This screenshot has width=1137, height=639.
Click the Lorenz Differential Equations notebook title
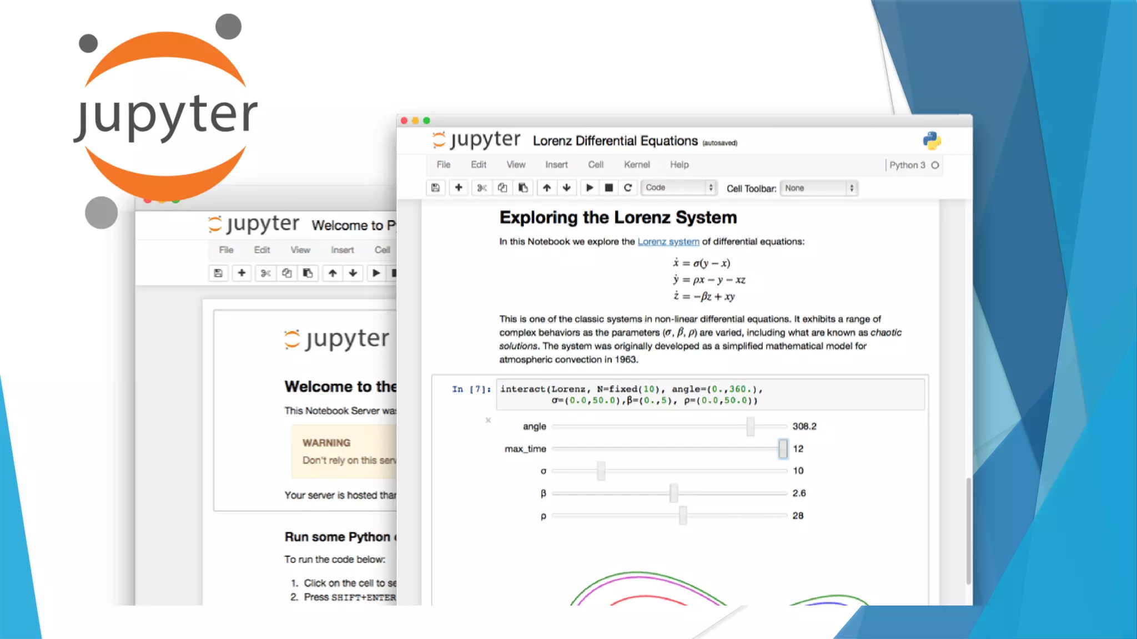[615, 141]
